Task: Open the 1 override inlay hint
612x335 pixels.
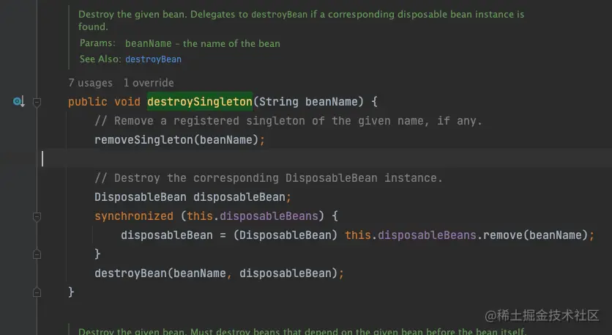Action: click(149, 83)
